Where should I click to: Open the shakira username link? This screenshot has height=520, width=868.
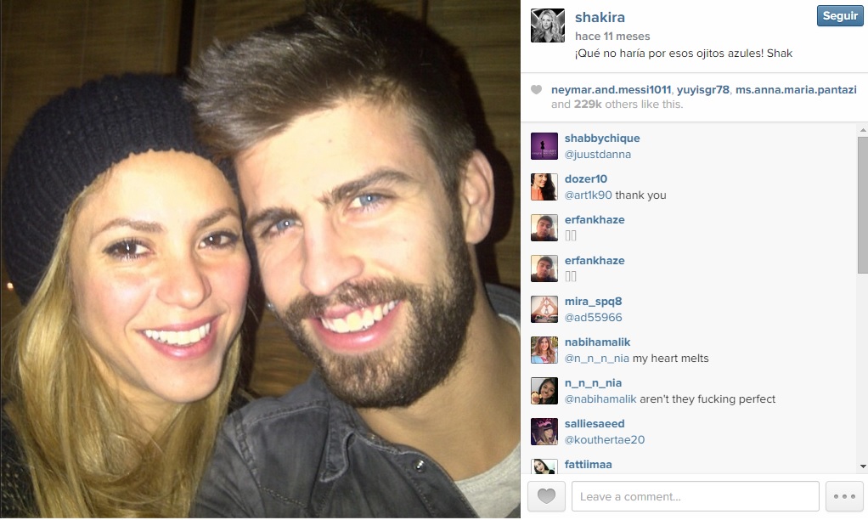tap(600, 17)
